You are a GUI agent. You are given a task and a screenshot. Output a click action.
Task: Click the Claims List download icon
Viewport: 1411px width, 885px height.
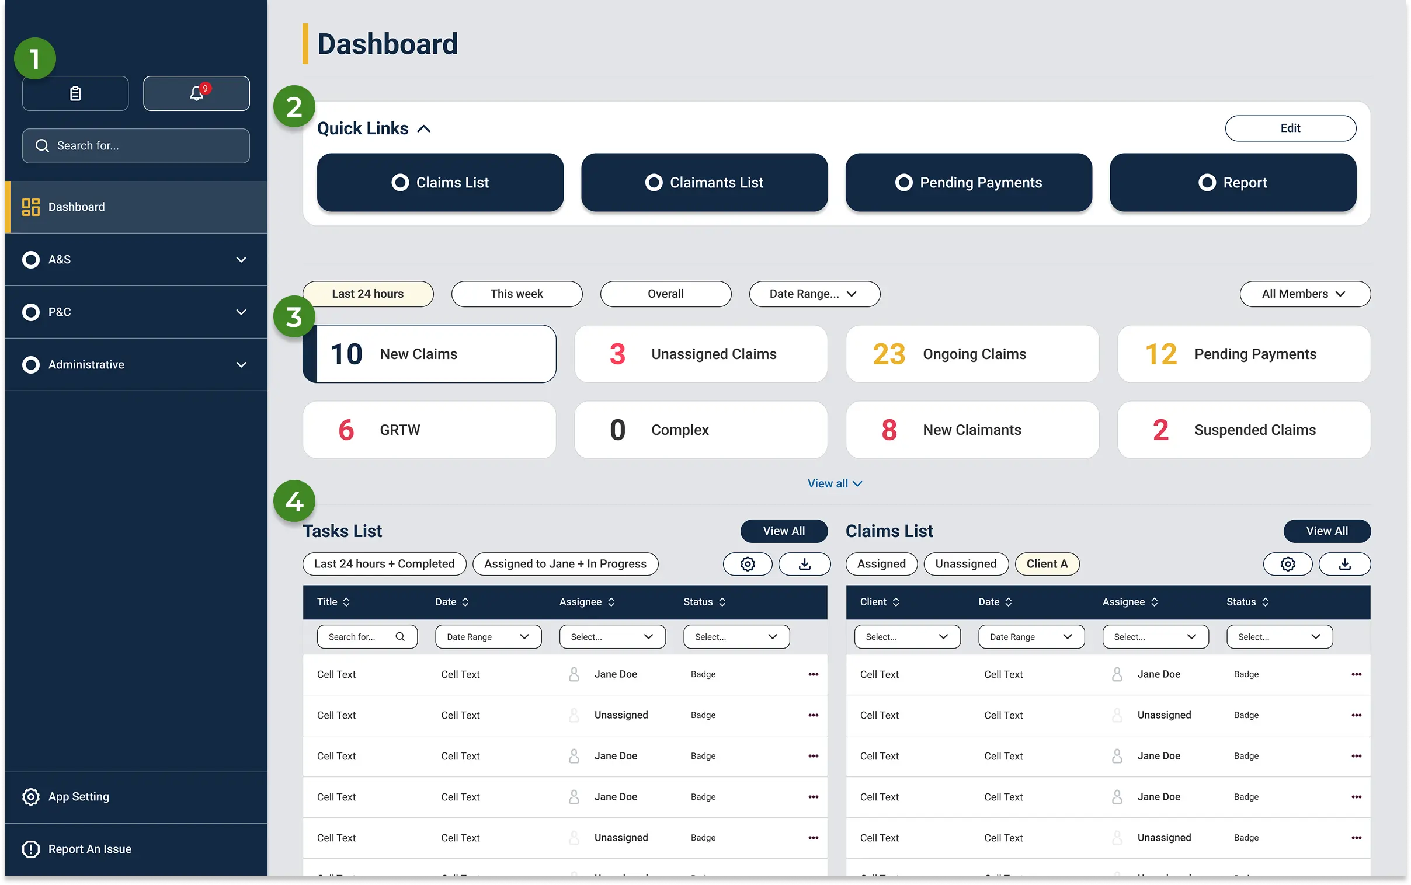click(x=1344, y=564)
